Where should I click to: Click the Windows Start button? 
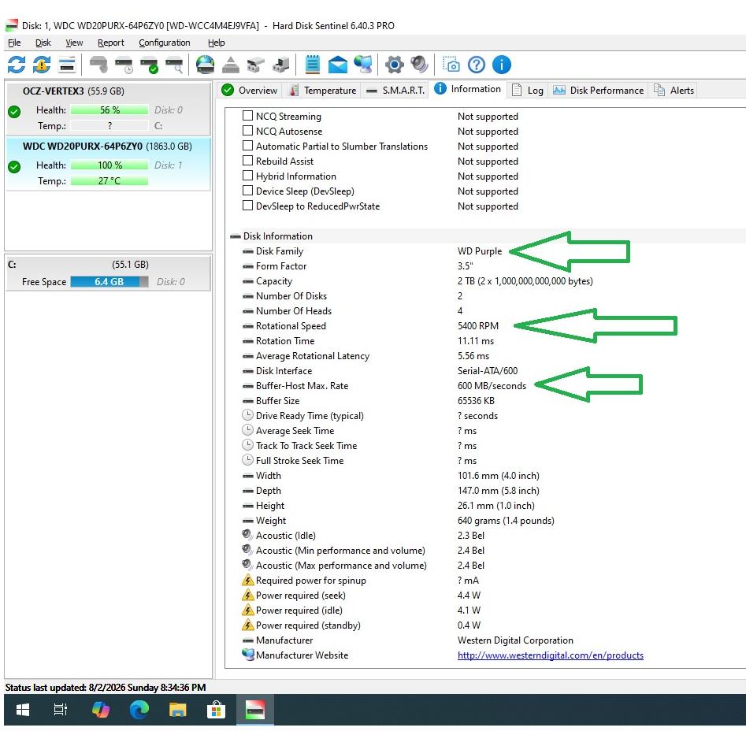[23, 710]
